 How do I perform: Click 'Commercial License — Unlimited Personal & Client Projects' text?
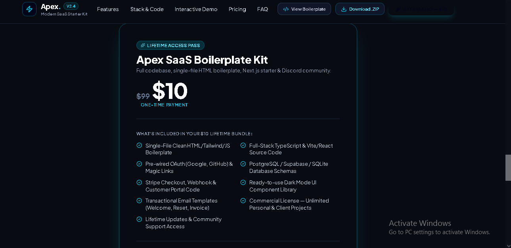tap(289, 204)
